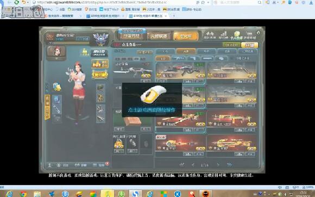Click the gift box icon beside character
This screenshot has width=315, height=197.
tap(57, 87)
